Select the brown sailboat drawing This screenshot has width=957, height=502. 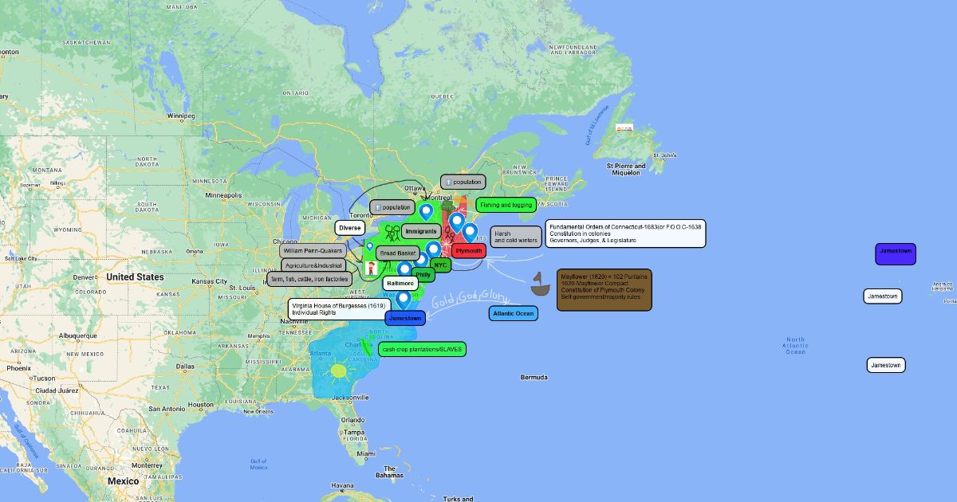click(x=541, y=284)
